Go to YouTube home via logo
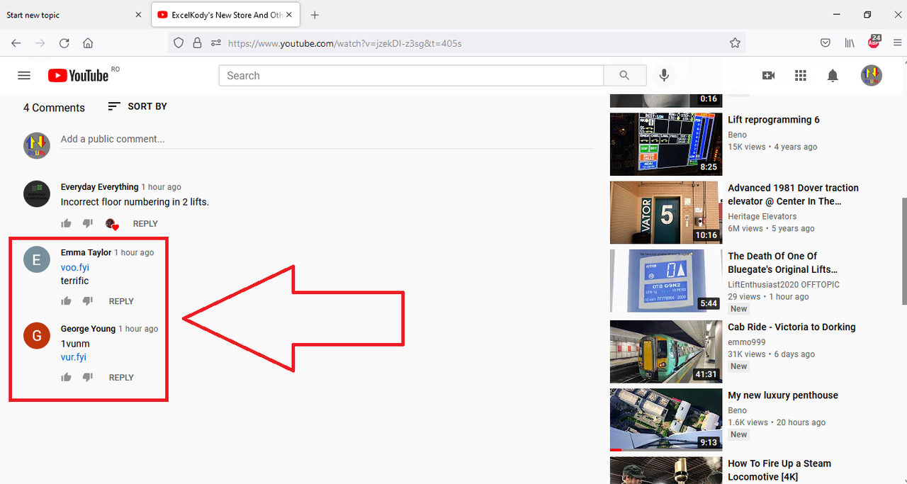This screenshot has height=484, width=907. pyautogui.click(x=78, y=76)
